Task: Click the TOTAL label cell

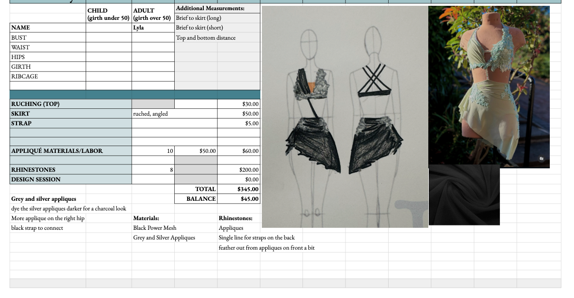Action: click(x=196, y=189)
